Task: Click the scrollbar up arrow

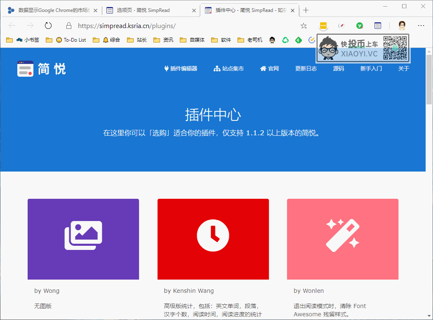Action: click(x=429, y=52)
